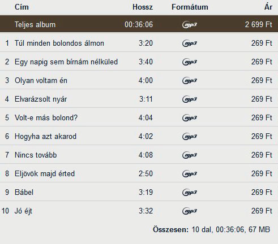This screenshot has width=278, height=244.
Task: Click the Cím column header
Action: (22, 7)
